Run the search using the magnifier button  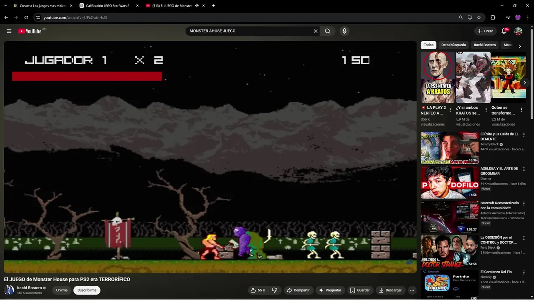pyautogui.click(x=327, y=31)
